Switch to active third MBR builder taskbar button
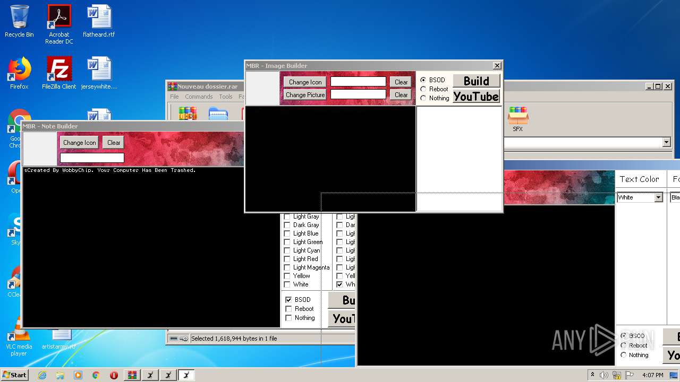 coord(186,375)
